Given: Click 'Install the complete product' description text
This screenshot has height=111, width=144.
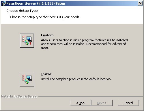Looking at the screenshot, I should coord(76,79).
